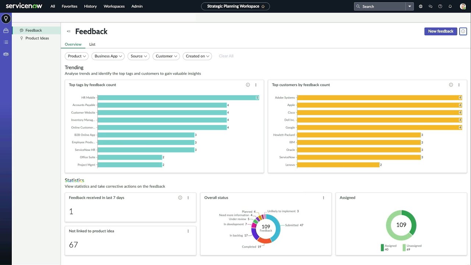
Task: Select the lightbulb icon in left rail
Action: click(6, 18)
